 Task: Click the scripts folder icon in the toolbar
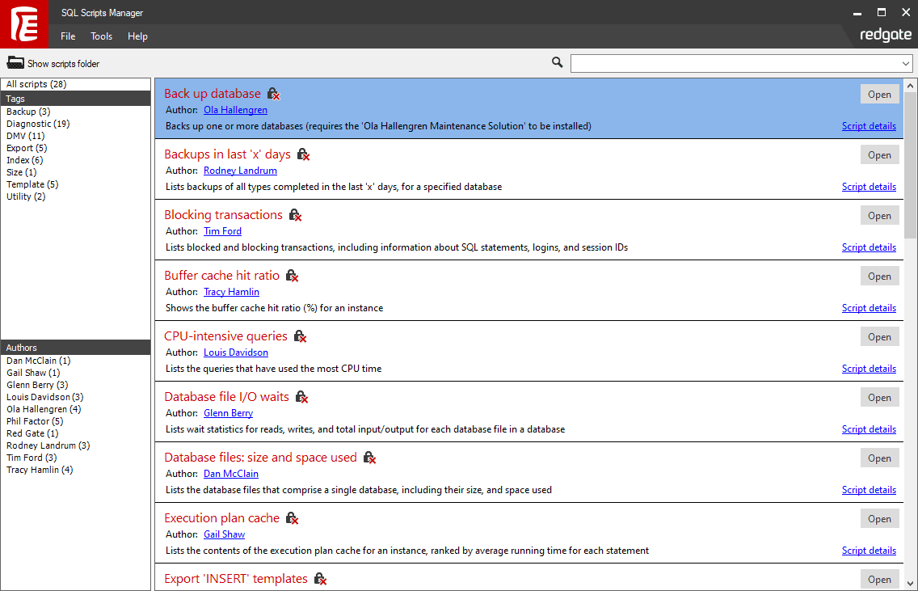16,61
